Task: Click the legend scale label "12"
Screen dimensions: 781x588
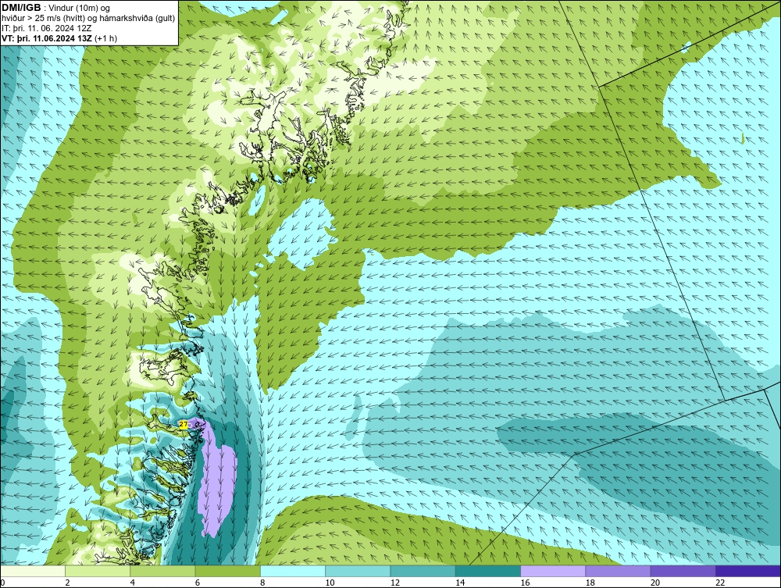Action: pos(395,583)
